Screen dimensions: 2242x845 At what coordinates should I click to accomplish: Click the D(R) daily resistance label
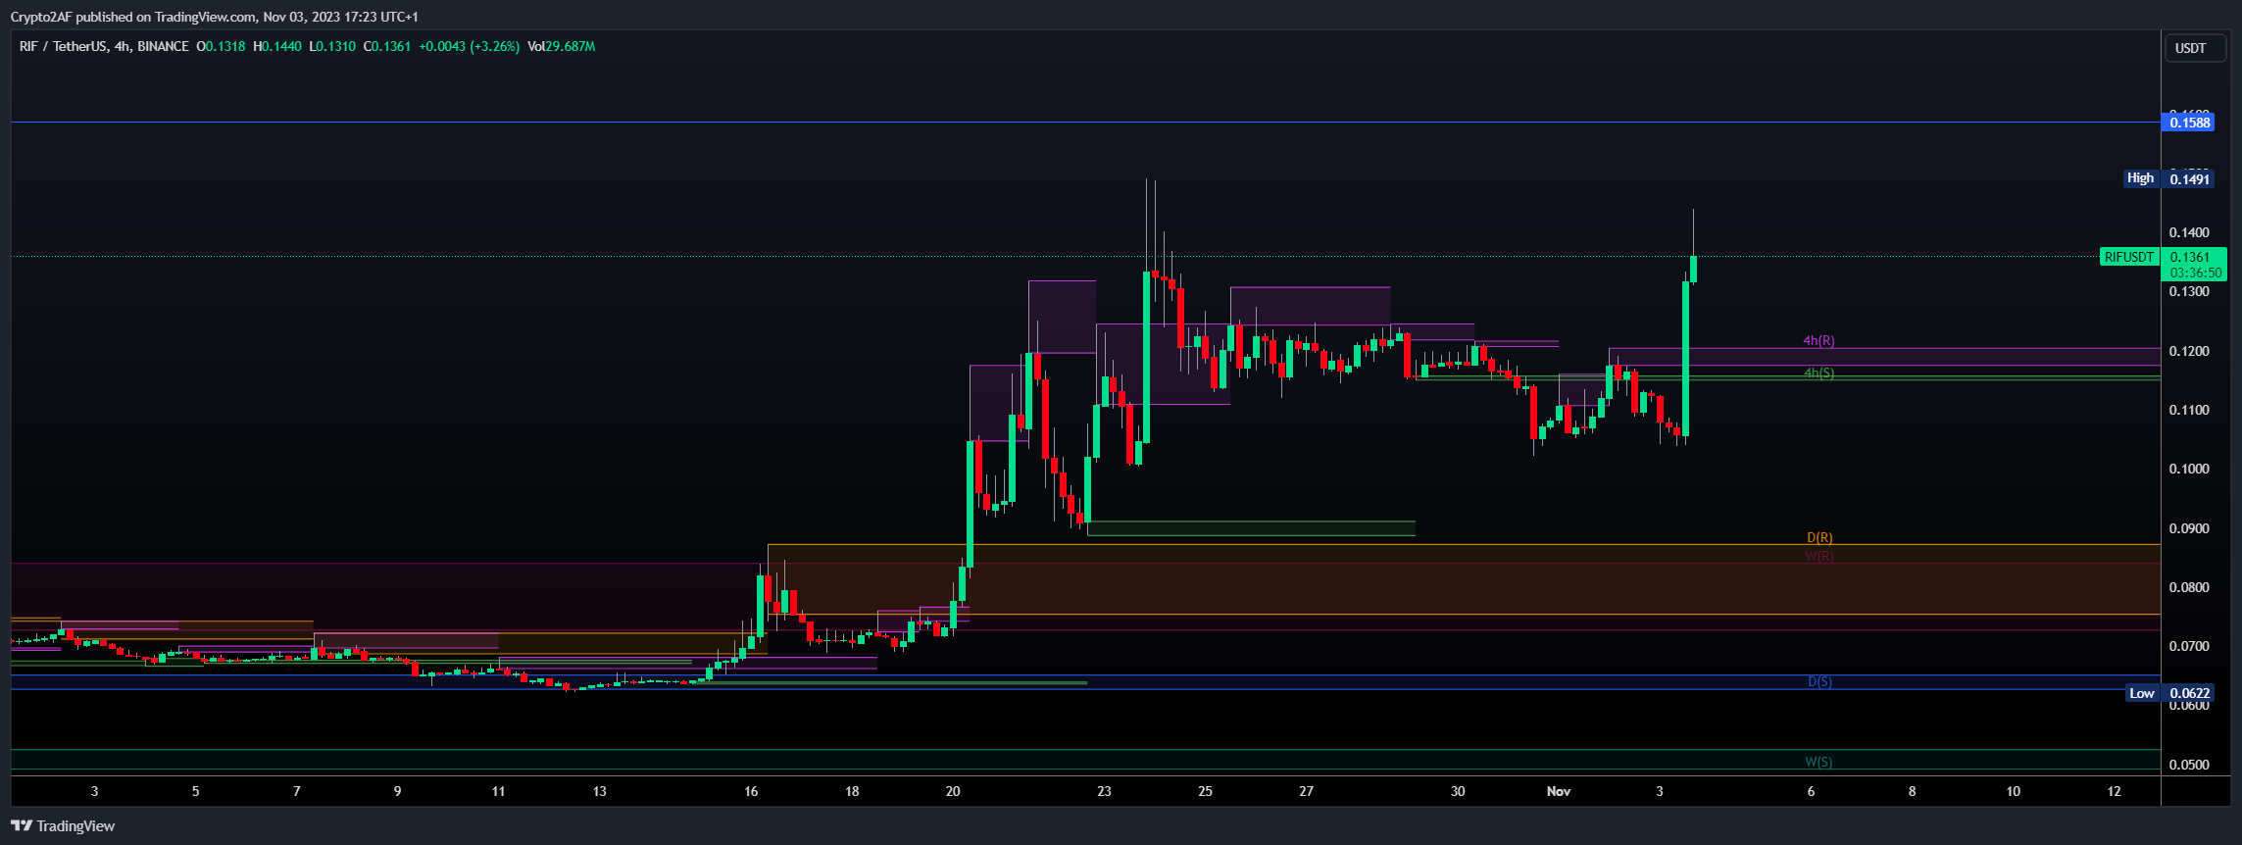pos(1819,538)
